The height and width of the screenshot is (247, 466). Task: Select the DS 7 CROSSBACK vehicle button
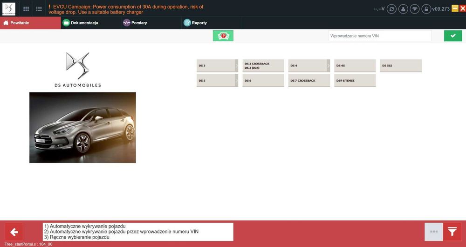309,80
